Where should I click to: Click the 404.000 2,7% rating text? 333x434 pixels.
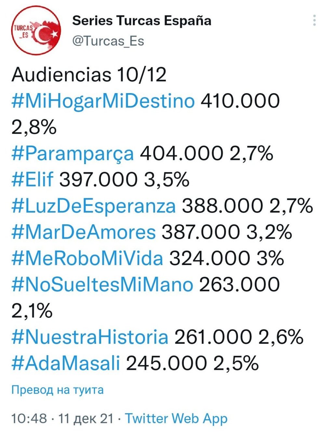[206, 154]
